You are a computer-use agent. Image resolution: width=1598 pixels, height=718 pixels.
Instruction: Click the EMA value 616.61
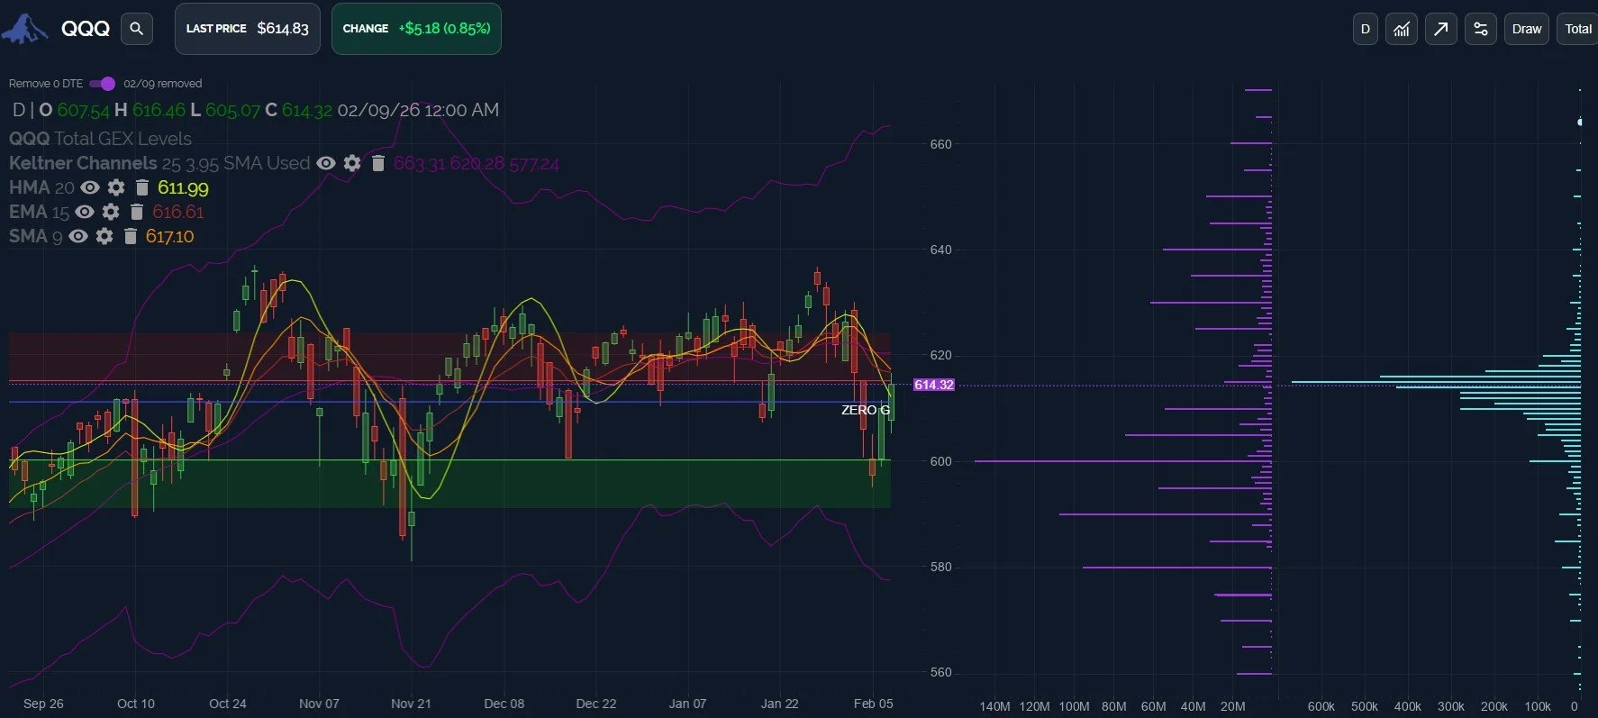click(x=178, y=212)
